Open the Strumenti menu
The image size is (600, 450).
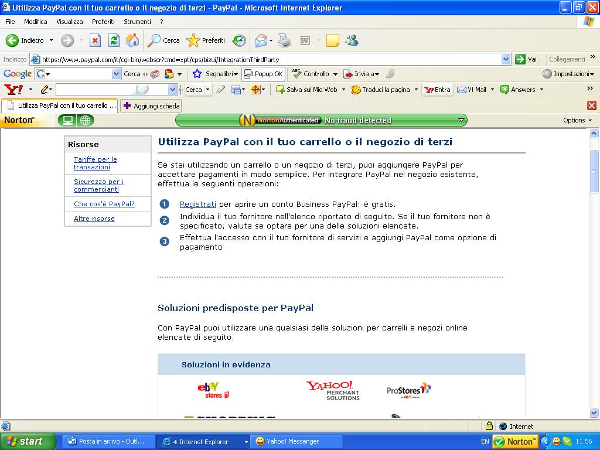pyautogui.click(x=137, y=22)
